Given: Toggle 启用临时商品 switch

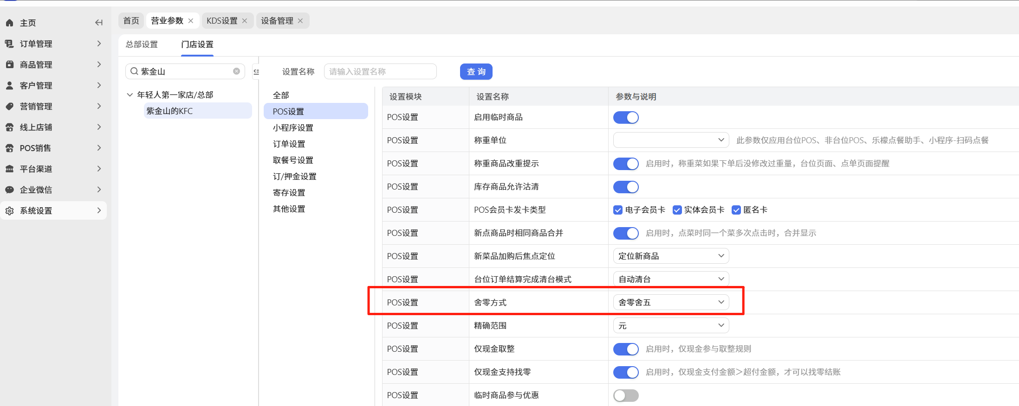Looking at the screenshot, I should point(626,117).
